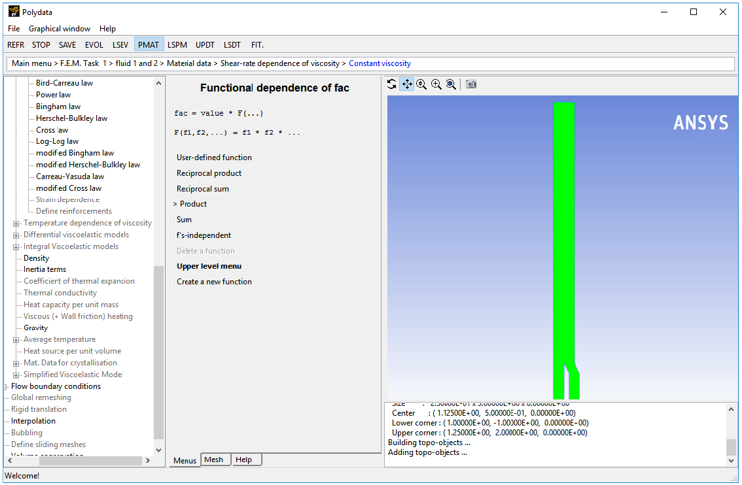742x485 pixels.
Task: Open the File menu
Action: [x=14, y=29]
